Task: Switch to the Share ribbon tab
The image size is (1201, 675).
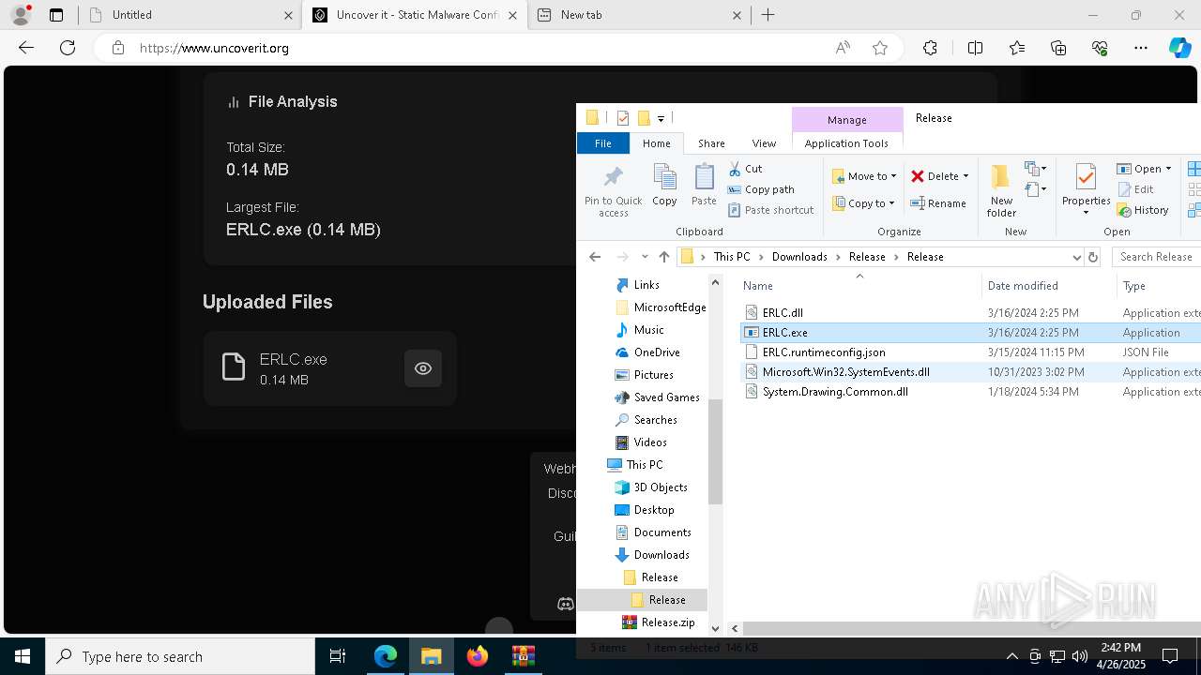Action: (711, 143)
